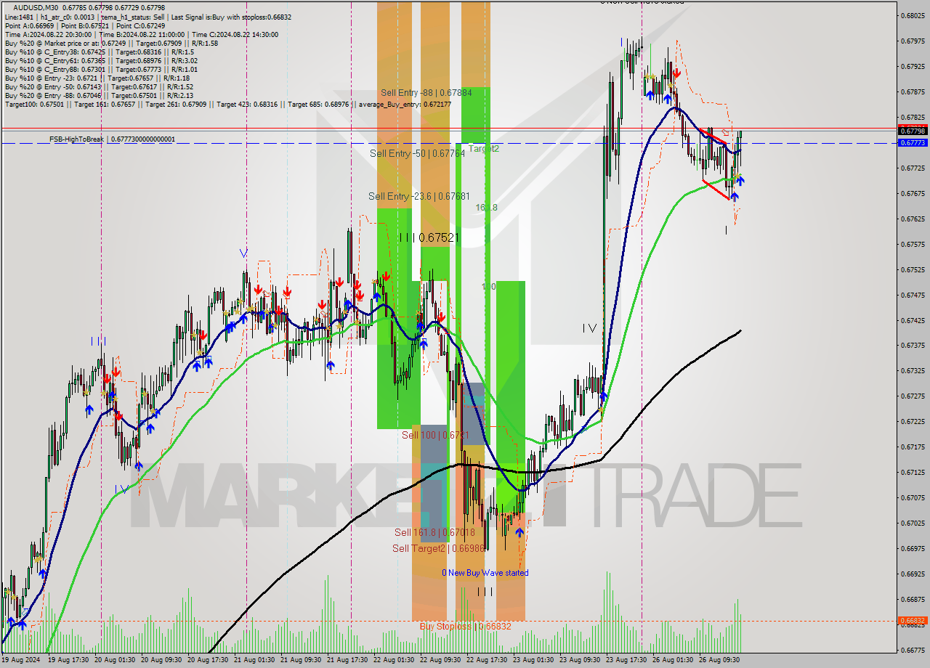Image resolution: width=930 pixels, height=668 pixels.
Task: Click price axis value 0.67925
Action: [x=913, y=66]
